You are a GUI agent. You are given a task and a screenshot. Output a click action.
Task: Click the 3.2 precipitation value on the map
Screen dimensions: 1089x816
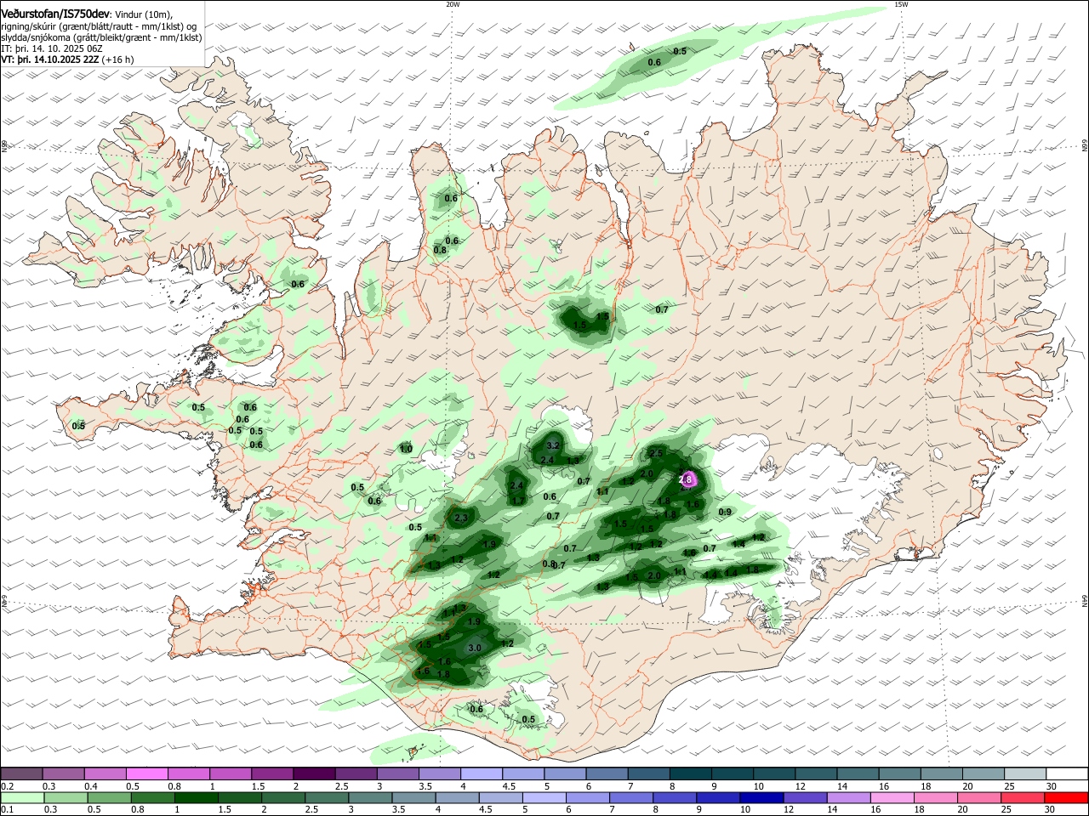(x=553, y=445)
